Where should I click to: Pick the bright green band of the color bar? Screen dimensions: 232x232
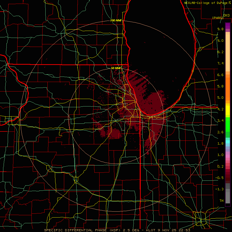[228, 124]
